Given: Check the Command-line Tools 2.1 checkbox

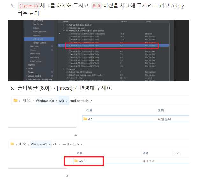Looking at the screenshot, I should [70, 63].
